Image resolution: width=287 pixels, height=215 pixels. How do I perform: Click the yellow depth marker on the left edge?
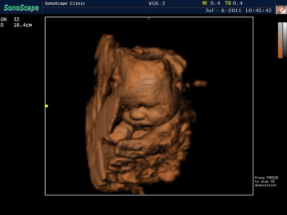pyautogui.click(x=47, y=106)
